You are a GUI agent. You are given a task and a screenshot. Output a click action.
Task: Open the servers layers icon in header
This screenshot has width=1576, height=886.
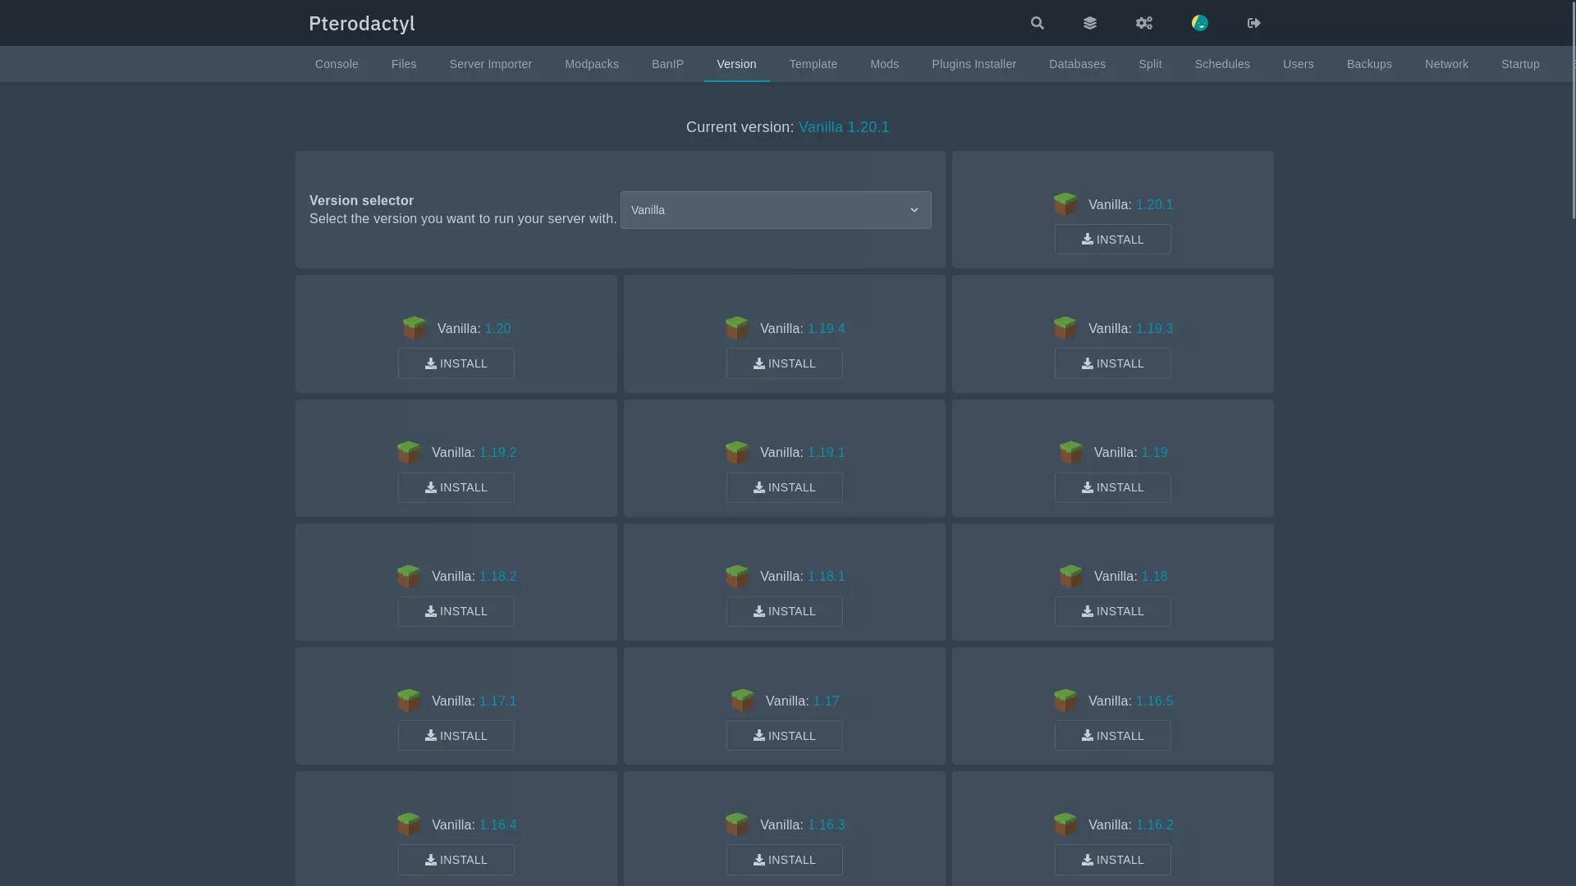click(1090, 23)
